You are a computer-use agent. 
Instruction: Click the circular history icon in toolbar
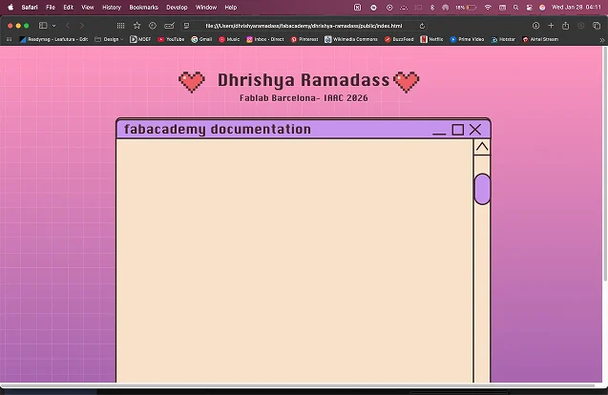tap(153, 26)
